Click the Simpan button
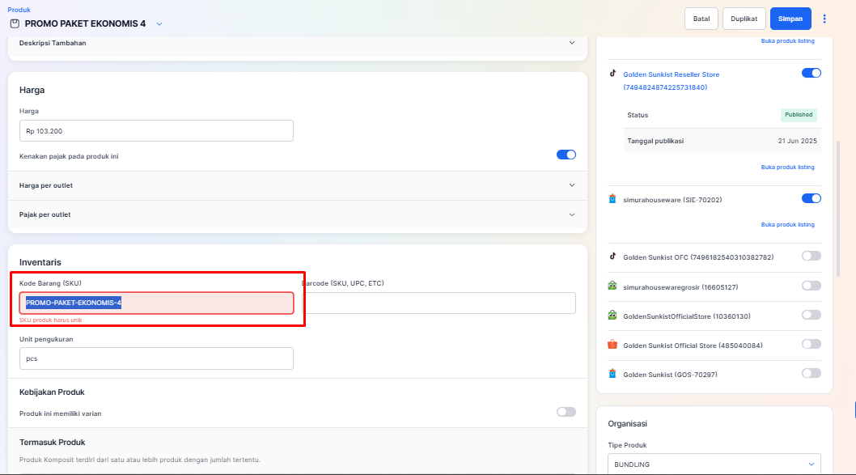The width and height of the screenshot is (856, 475). 790,19
